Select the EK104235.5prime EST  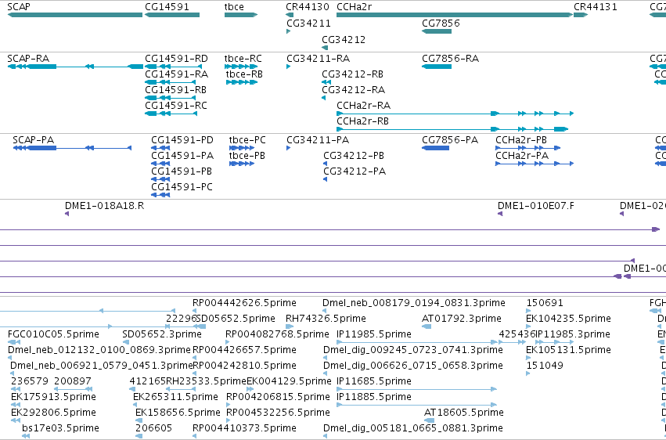tap(528, 326)
